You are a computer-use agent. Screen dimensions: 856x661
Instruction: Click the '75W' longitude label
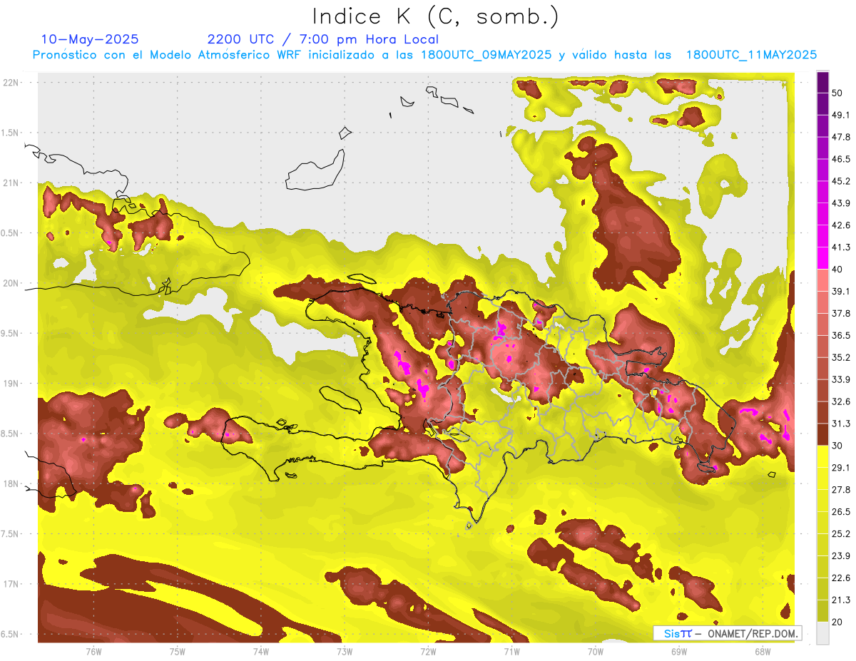(177, 651)
